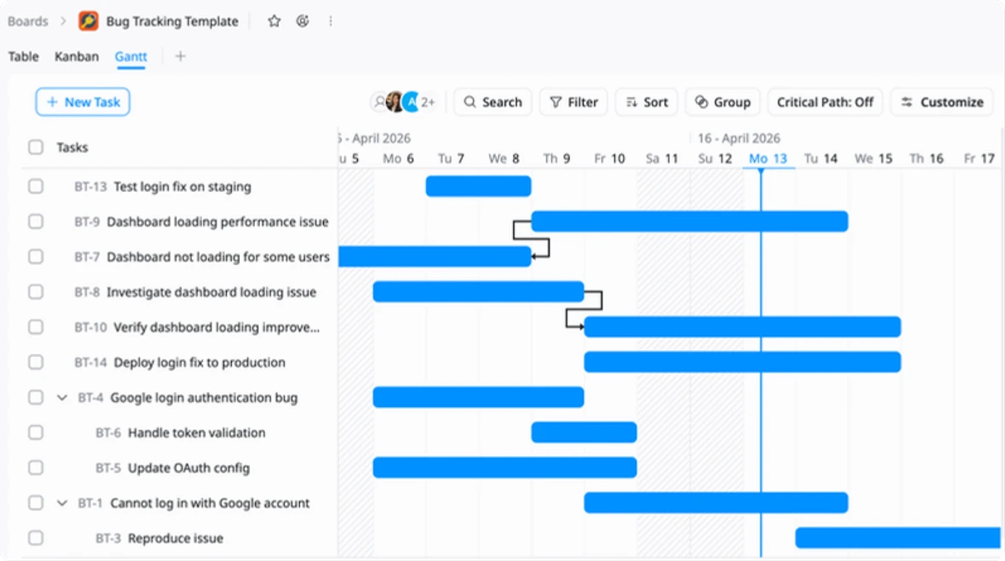The image size is (1005, 561).
Task: Open task 'Reproduce issue'
Action: (x=175, y=538)
